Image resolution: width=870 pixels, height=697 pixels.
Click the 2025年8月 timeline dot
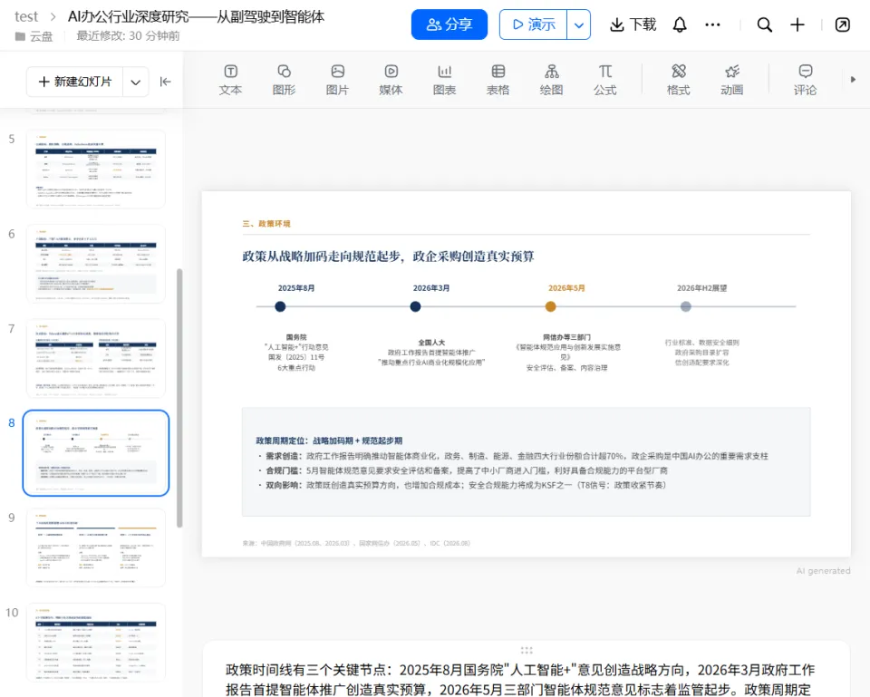coord(280,306)
